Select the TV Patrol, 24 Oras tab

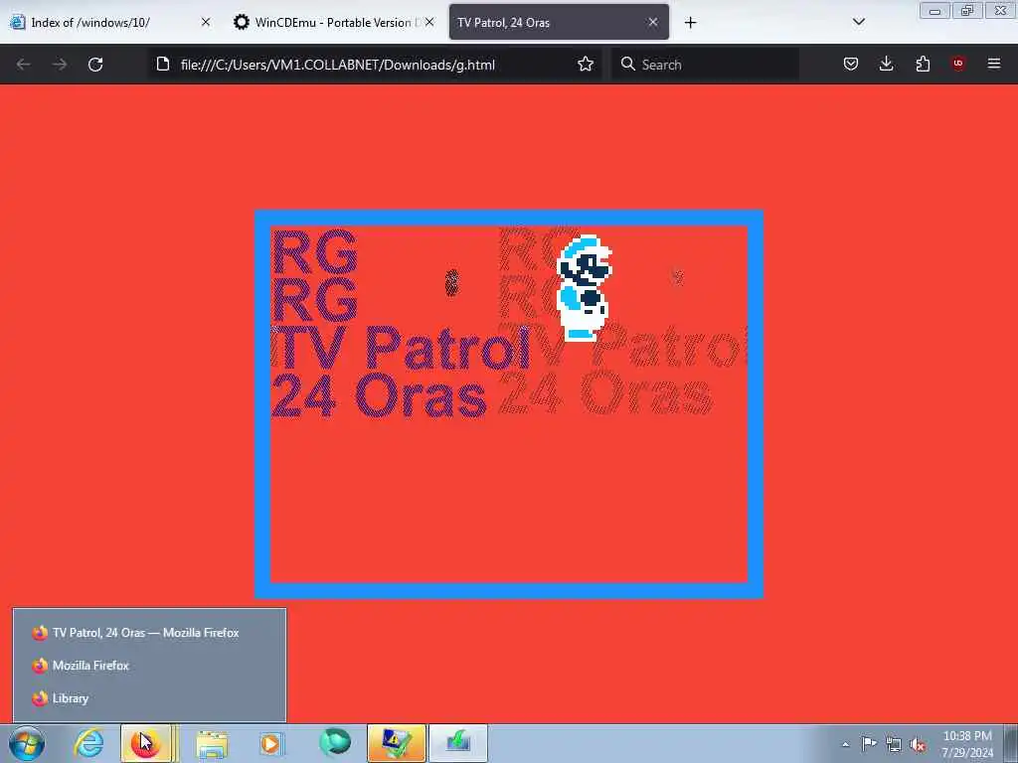(559, 22)
